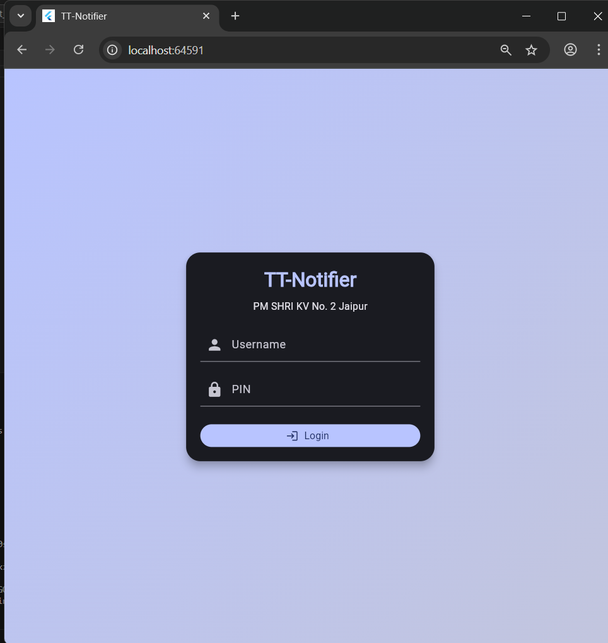Open the Chrome three-dot menu
Screen dimensions: 608x643
point(599,50)
